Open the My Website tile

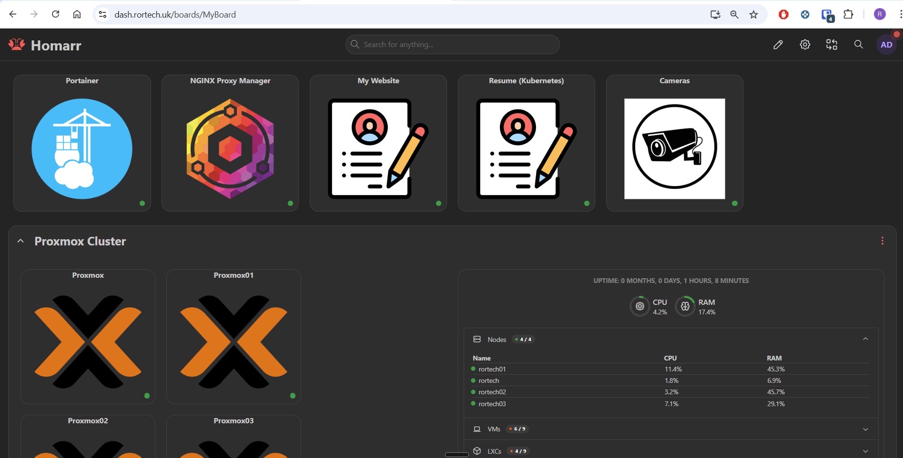[x=378, y=143]
